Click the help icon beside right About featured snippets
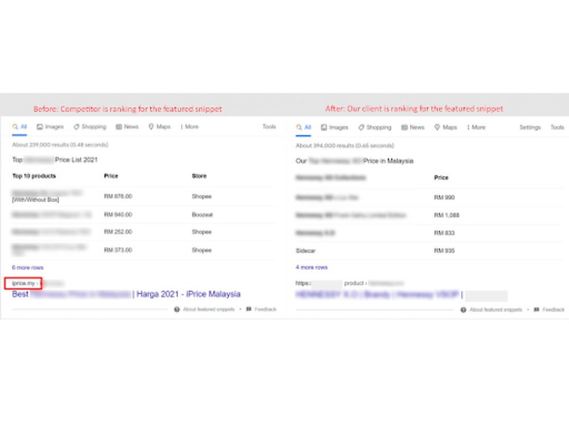Viewport: 569px width, 427px height. click(x=463, y=310)
